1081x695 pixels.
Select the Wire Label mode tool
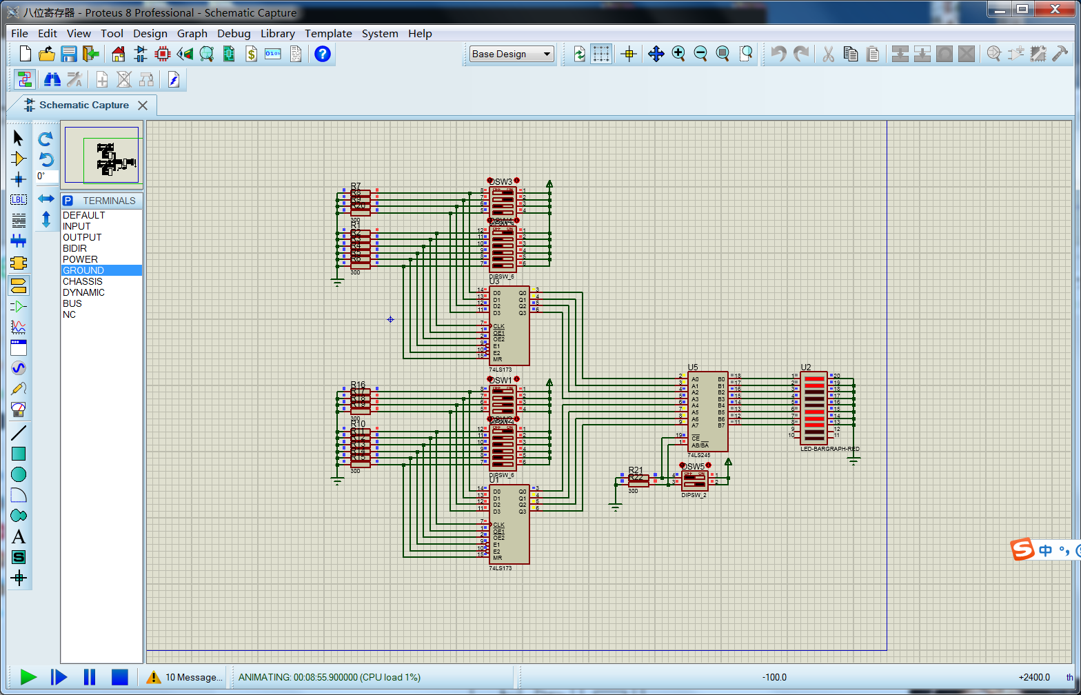click(x=19, y=200)
